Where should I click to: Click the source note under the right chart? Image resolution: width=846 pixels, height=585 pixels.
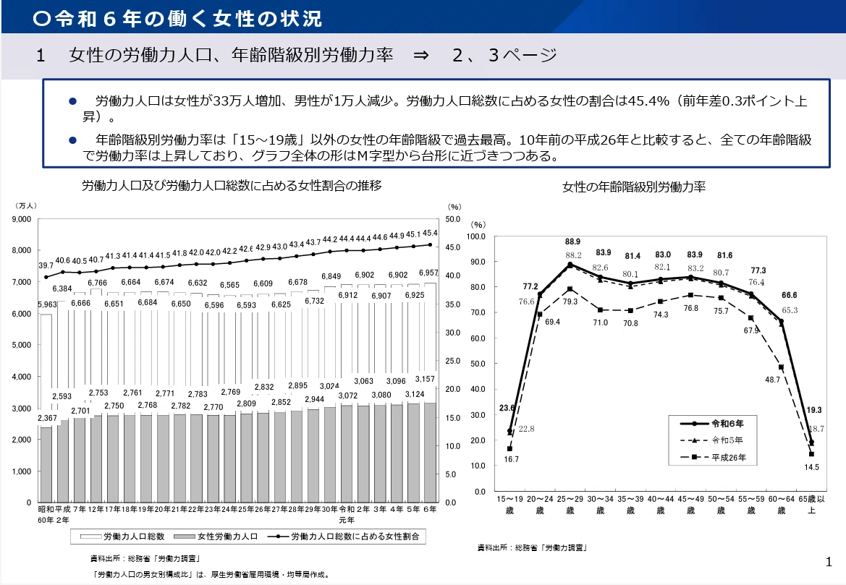[532, 547]
